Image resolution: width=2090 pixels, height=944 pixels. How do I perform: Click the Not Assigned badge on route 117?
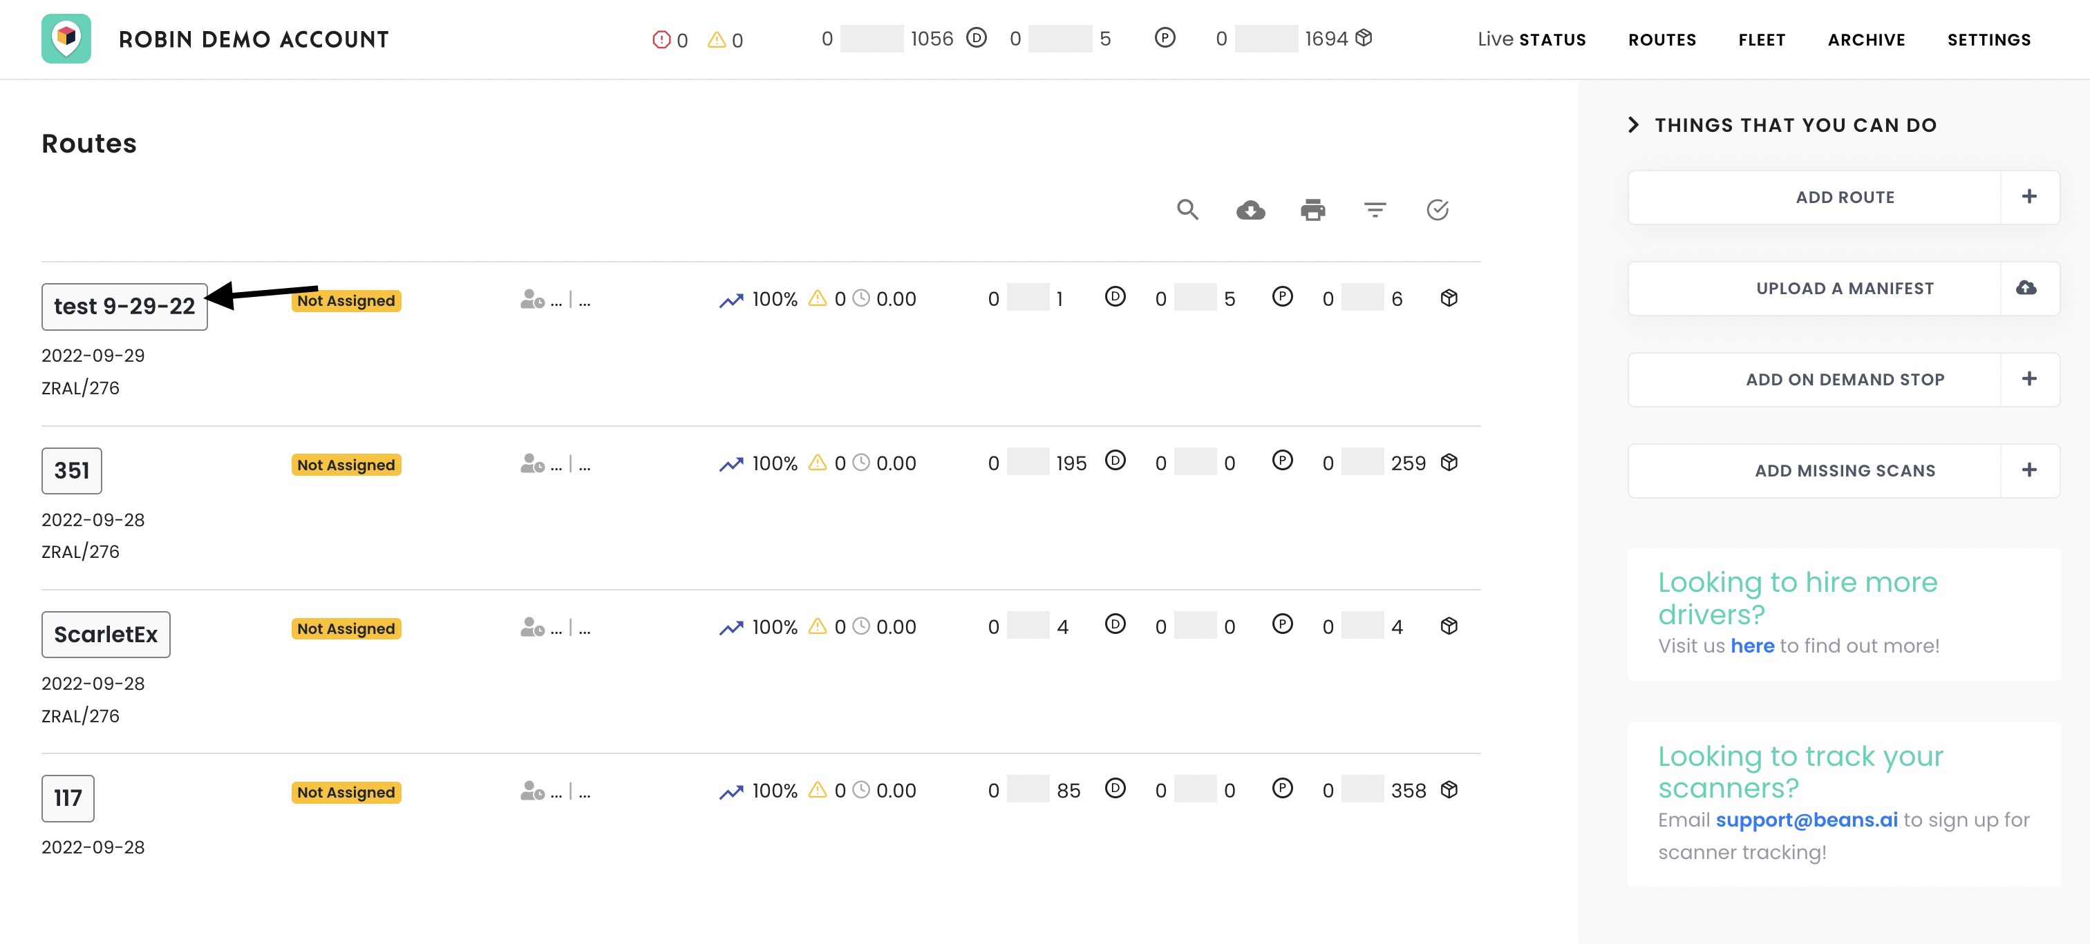346,792
